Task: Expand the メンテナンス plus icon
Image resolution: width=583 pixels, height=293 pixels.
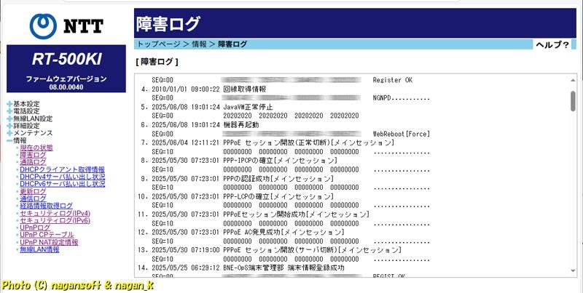Action: coord(9,133)
